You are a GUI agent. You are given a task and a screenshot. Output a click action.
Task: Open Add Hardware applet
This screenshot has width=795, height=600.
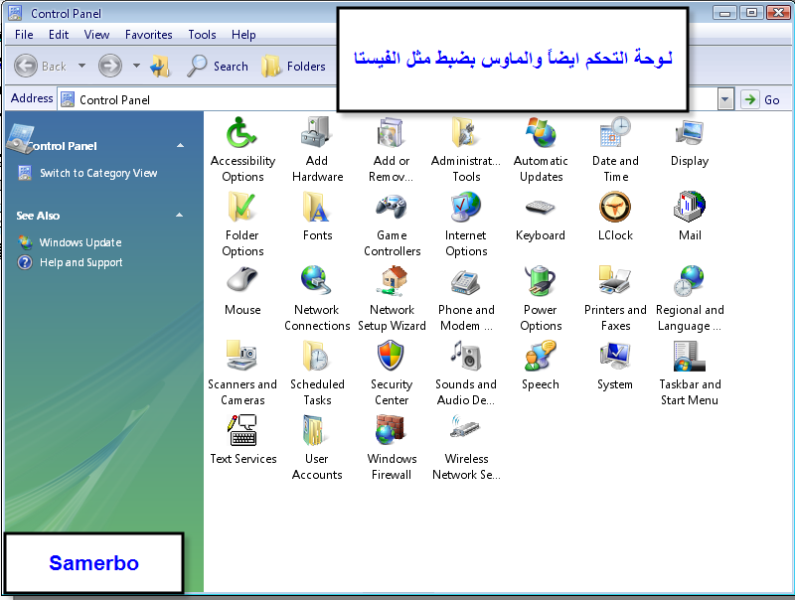click(x=317, y=133)
